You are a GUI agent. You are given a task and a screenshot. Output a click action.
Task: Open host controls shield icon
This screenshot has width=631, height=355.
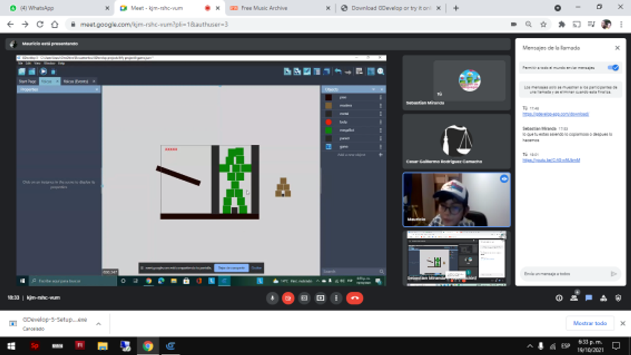click(x=618, y=298)
